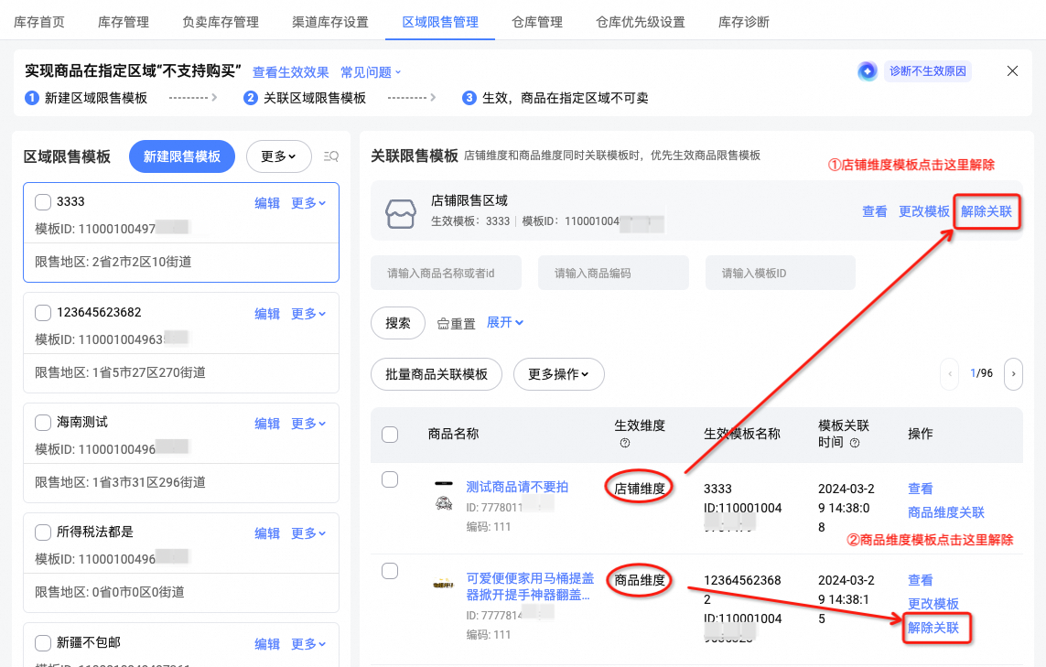Focus the 请输入商品编码 field
The height and width of the screenshot is (667, 1046).
coord(613,273)
